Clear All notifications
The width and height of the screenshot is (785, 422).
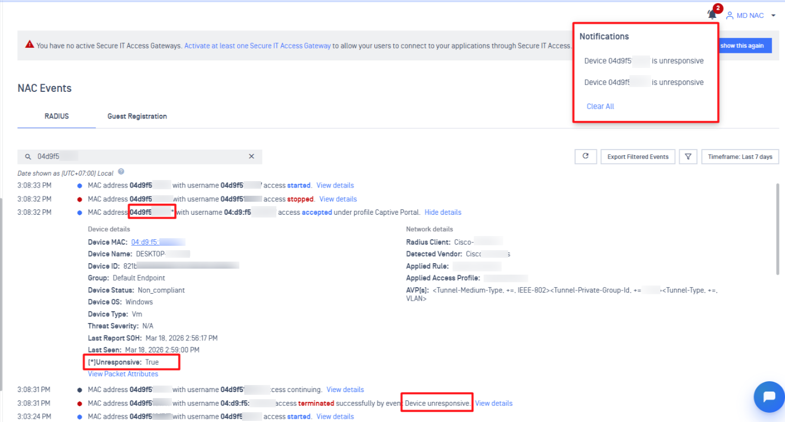(x=600, y=107)
